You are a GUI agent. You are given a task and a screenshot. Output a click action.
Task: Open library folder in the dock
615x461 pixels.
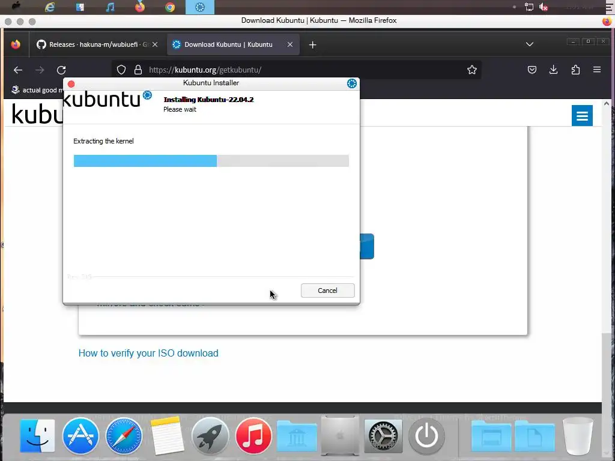(297, 436)
